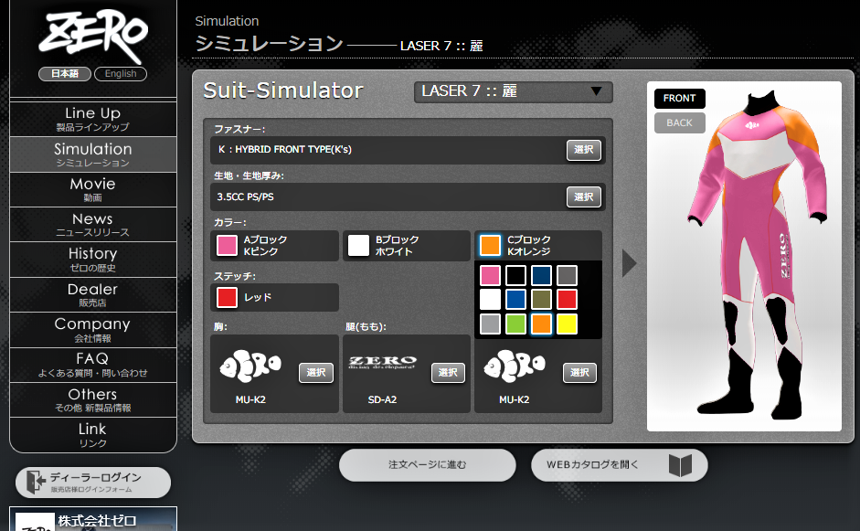Click the thigh SD-A2 ZERO logo image

click(382, 362)
